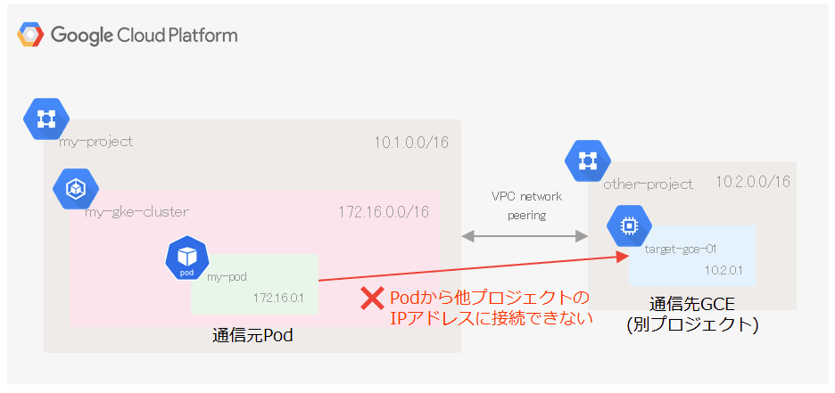Click the 通信元Pod caption

(x=252, y=336)
